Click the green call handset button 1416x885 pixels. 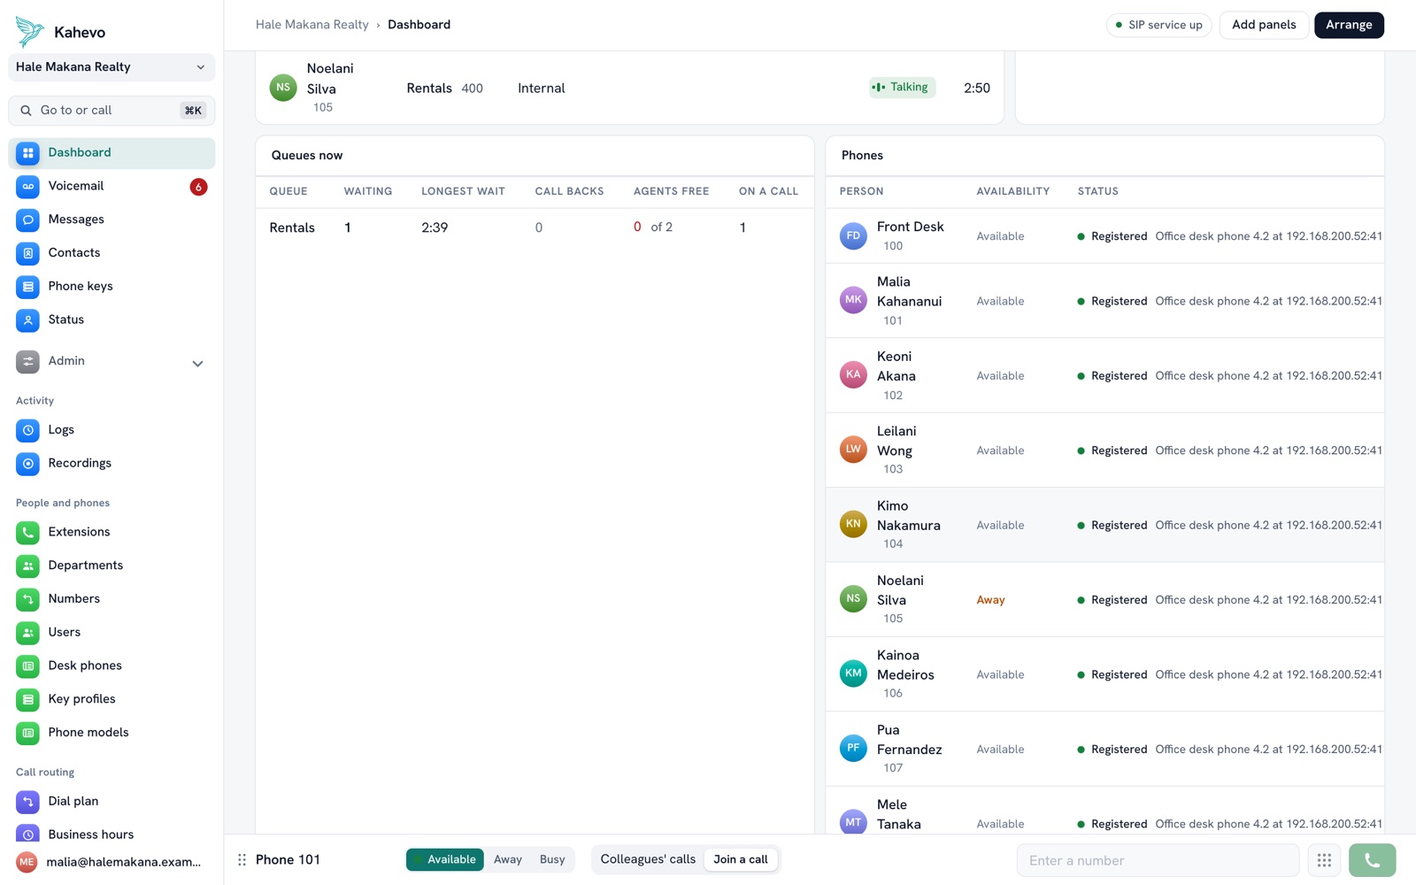1372,860
